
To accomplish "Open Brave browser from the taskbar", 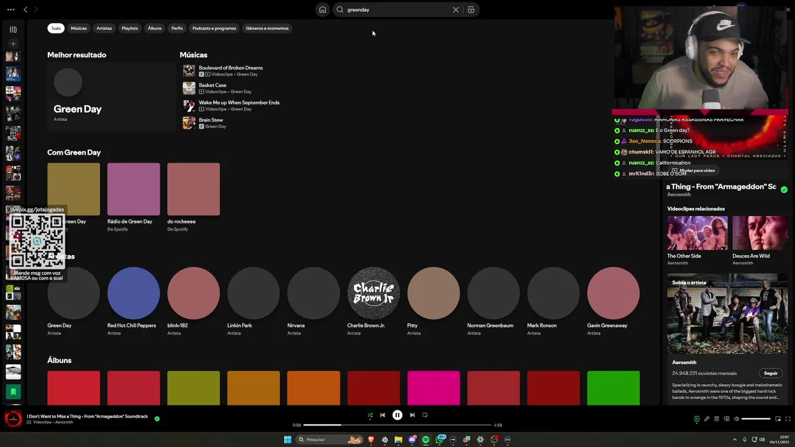I will (x=371, y=440).
